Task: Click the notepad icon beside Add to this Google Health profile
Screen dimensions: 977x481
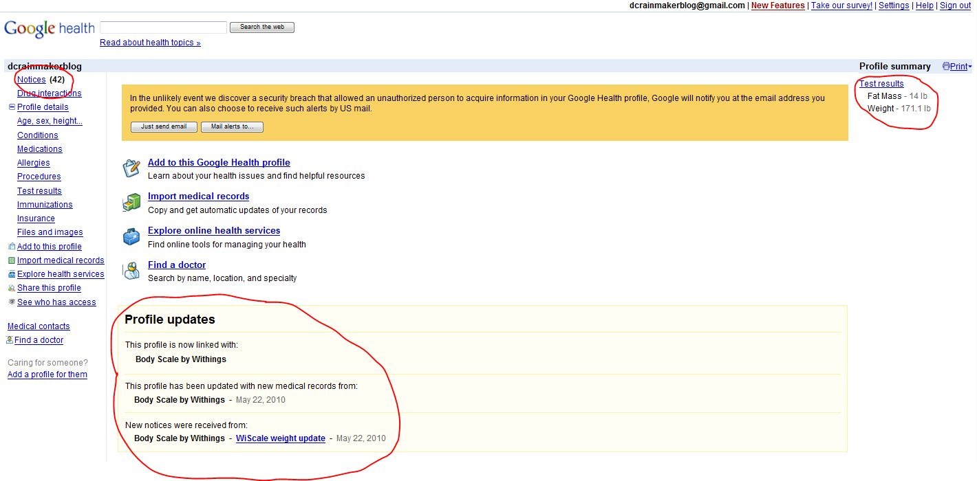Action: (131, 168)
